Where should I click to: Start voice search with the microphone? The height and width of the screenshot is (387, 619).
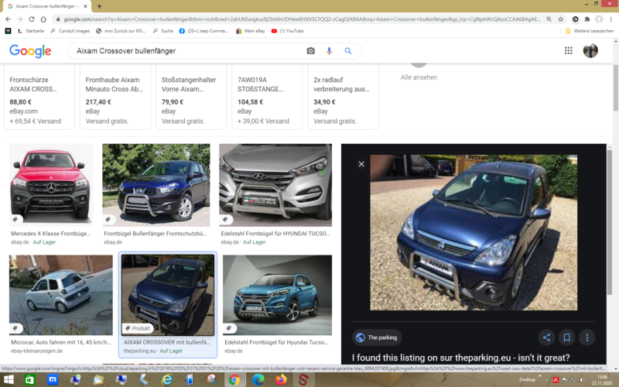pos(329,51)
